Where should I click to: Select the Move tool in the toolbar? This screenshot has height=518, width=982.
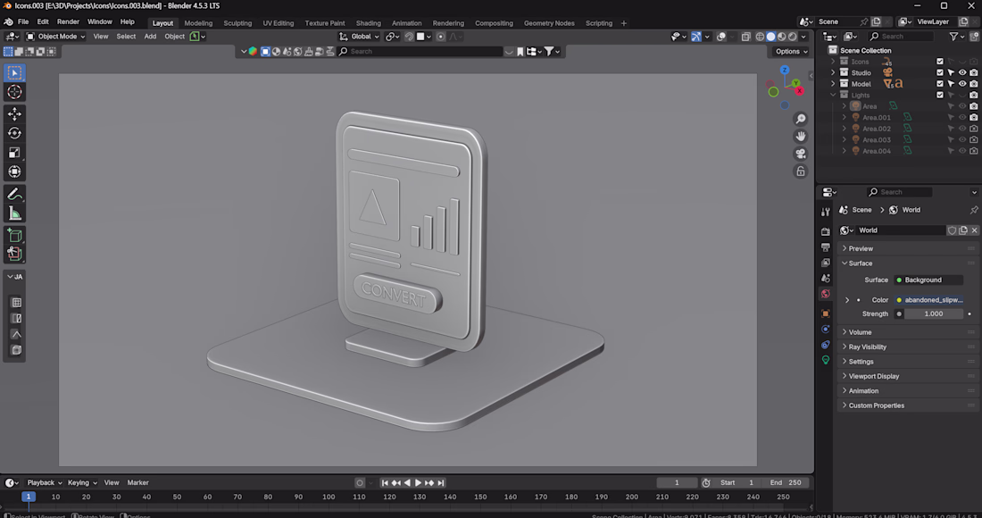point(14,113)
